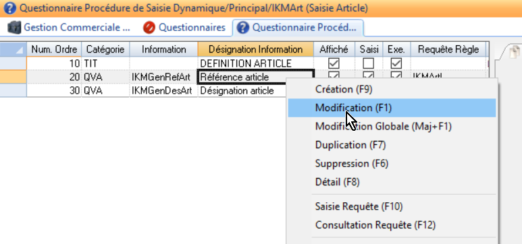Click the Désignation Information column header
Image resolution: width=522 pixels, height=244 pixels.
255,49
